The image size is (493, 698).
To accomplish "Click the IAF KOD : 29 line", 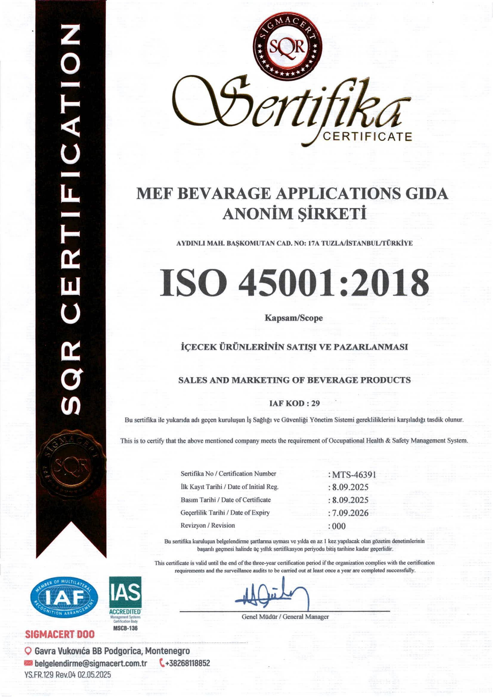I will pyautogui.click(x=295, y=403).
